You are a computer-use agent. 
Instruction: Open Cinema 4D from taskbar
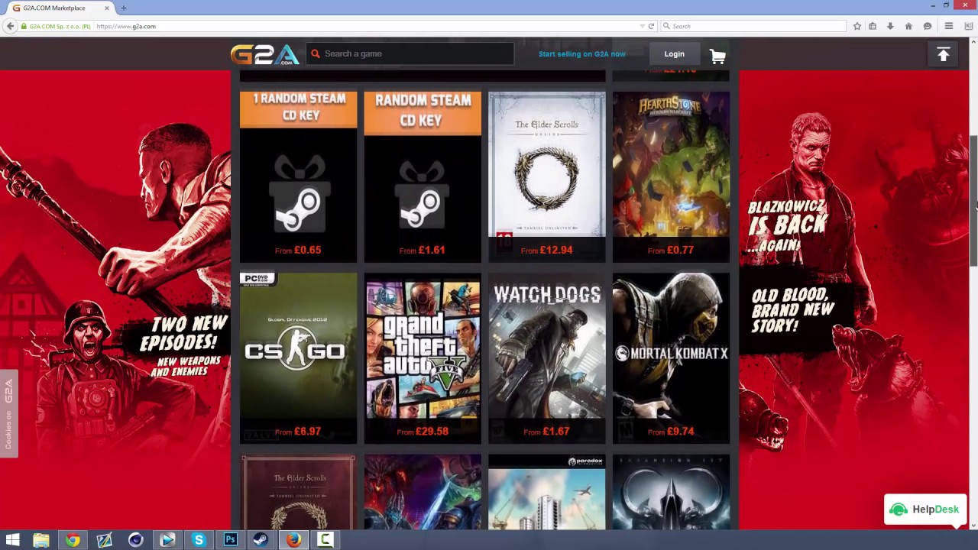pos(136,540)
